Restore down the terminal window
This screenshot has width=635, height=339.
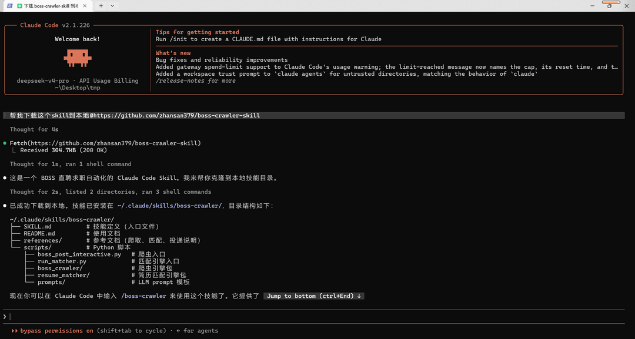tap(609, 6)
